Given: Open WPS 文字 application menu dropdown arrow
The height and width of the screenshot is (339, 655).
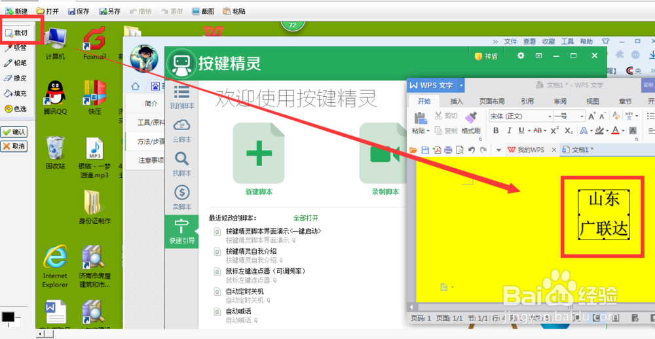Looking at the screenshot, I should (460, 85).
